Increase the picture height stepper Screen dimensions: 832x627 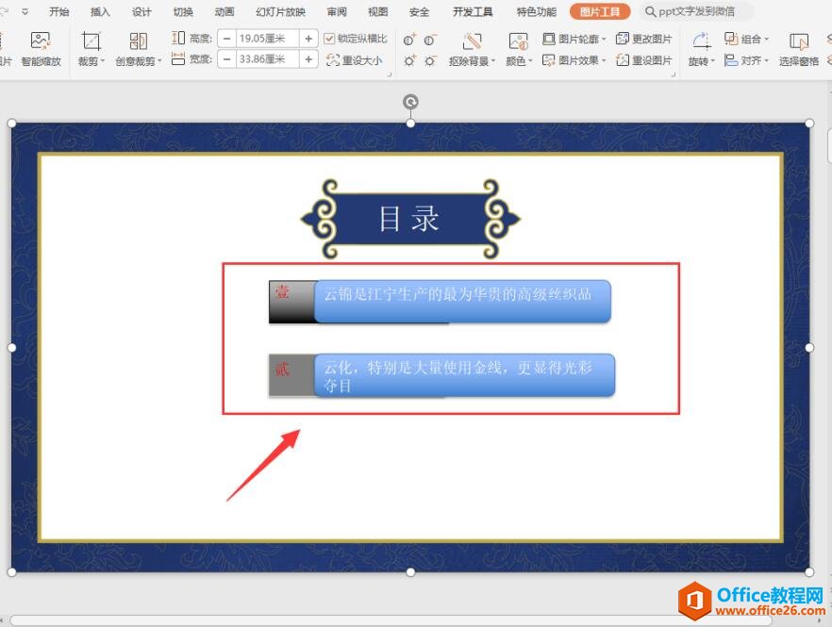point(308,39)
